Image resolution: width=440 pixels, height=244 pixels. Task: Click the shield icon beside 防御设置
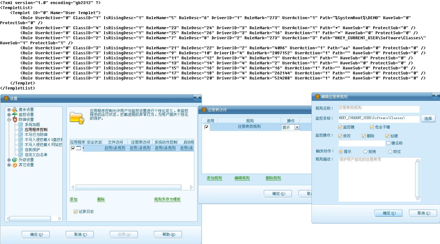[15, 120]
